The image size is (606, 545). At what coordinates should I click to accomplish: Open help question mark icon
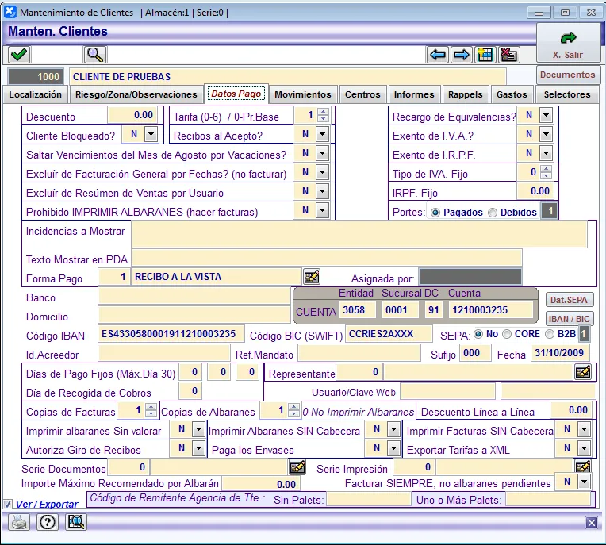[47, 522]
